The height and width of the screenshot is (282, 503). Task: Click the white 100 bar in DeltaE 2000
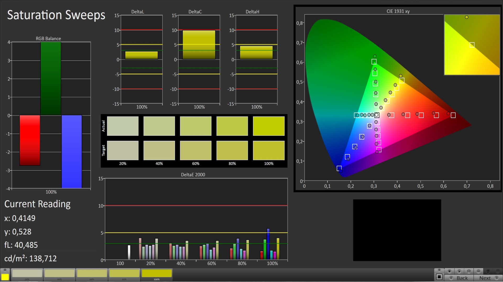[x=129, y=252]
